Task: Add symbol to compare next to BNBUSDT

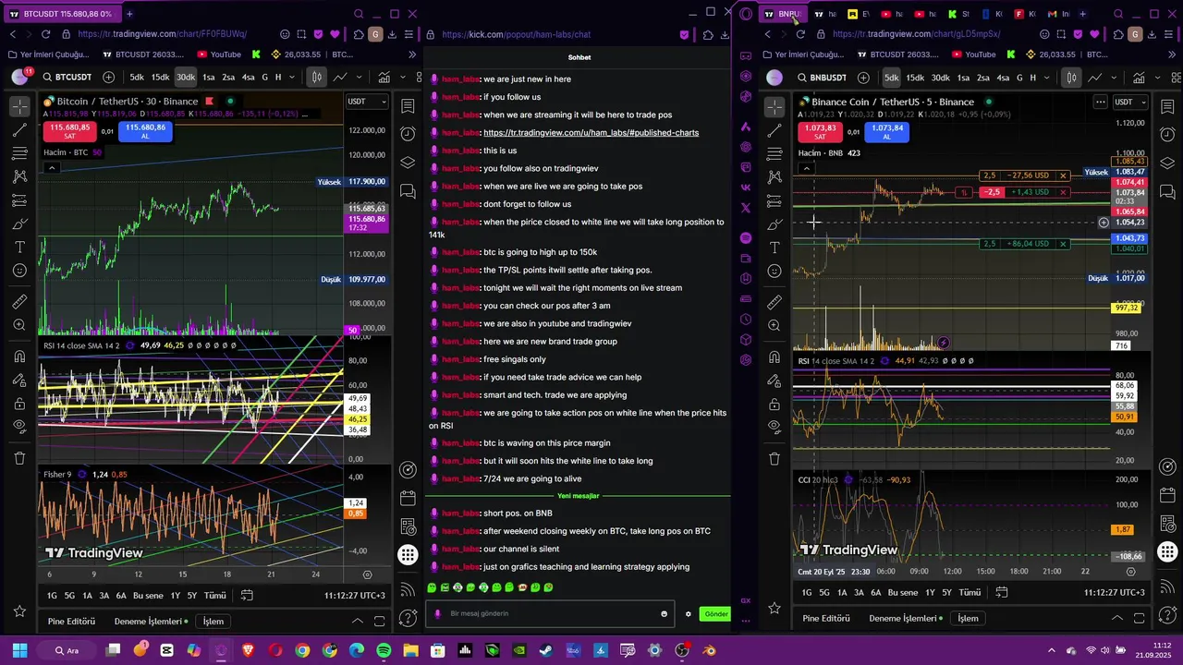Action: coord(863,78)
